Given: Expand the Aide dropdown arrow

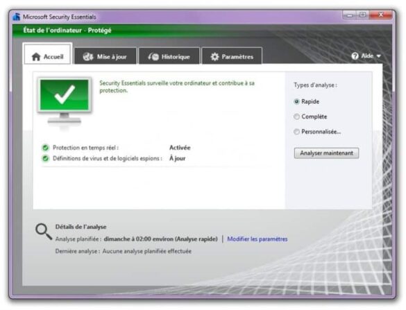Looking at the screenshot, I should click(378, 56).
